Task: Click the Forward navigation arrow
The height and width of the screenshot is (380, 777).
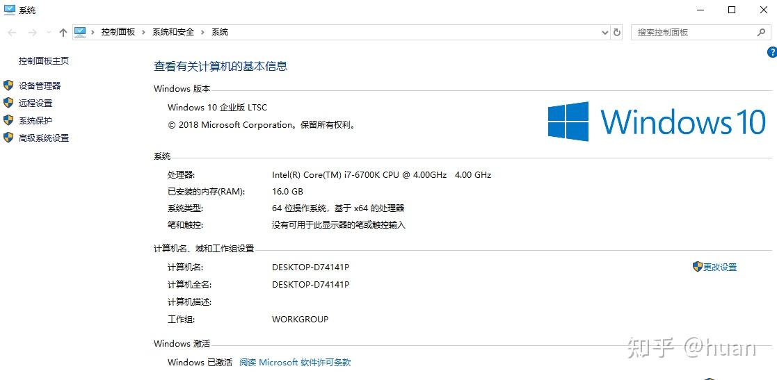Action: click(x=32, y=32)
